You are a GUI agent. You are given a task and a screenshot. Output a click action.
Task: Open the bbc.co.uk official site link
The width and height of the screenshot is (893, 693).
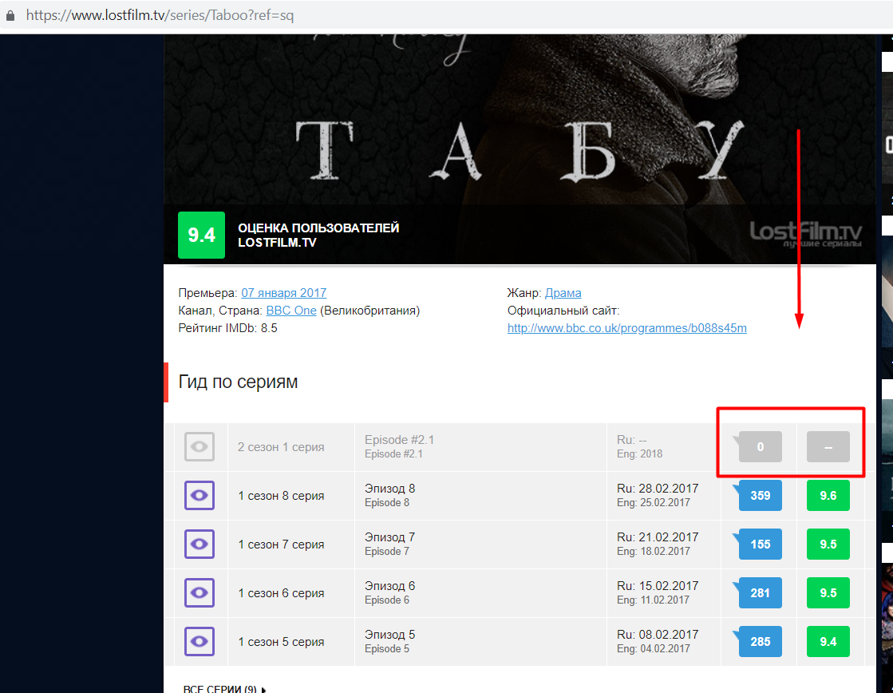tap(626, 328)
